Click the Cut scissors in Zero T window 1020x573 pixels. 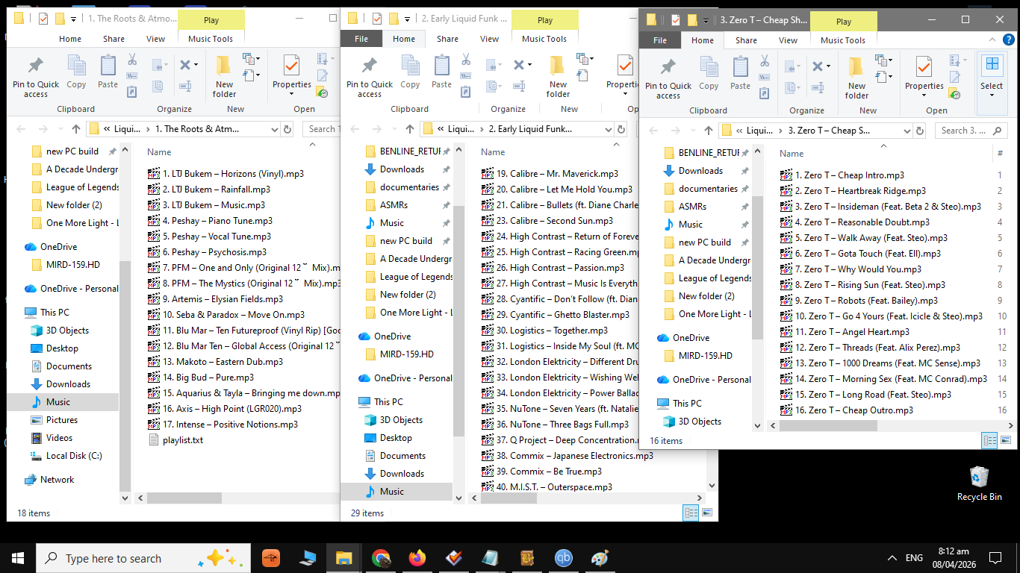765,61
